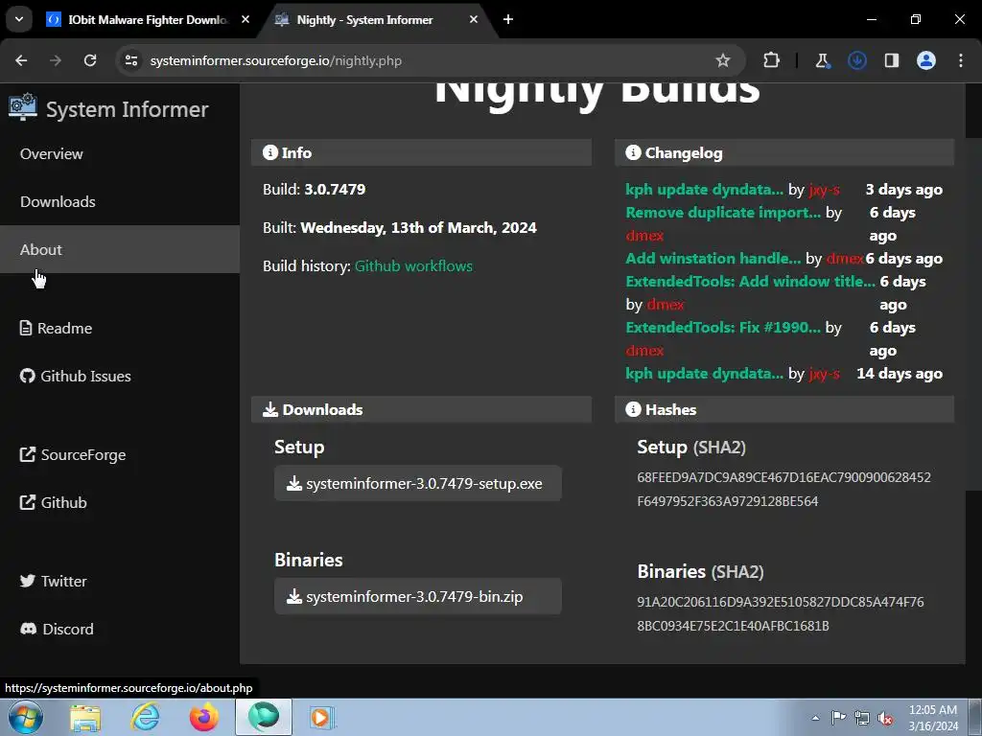This screenshot has height=736, width=982.
Task: Click the Discord logo icon
Action: click(28, 629)
